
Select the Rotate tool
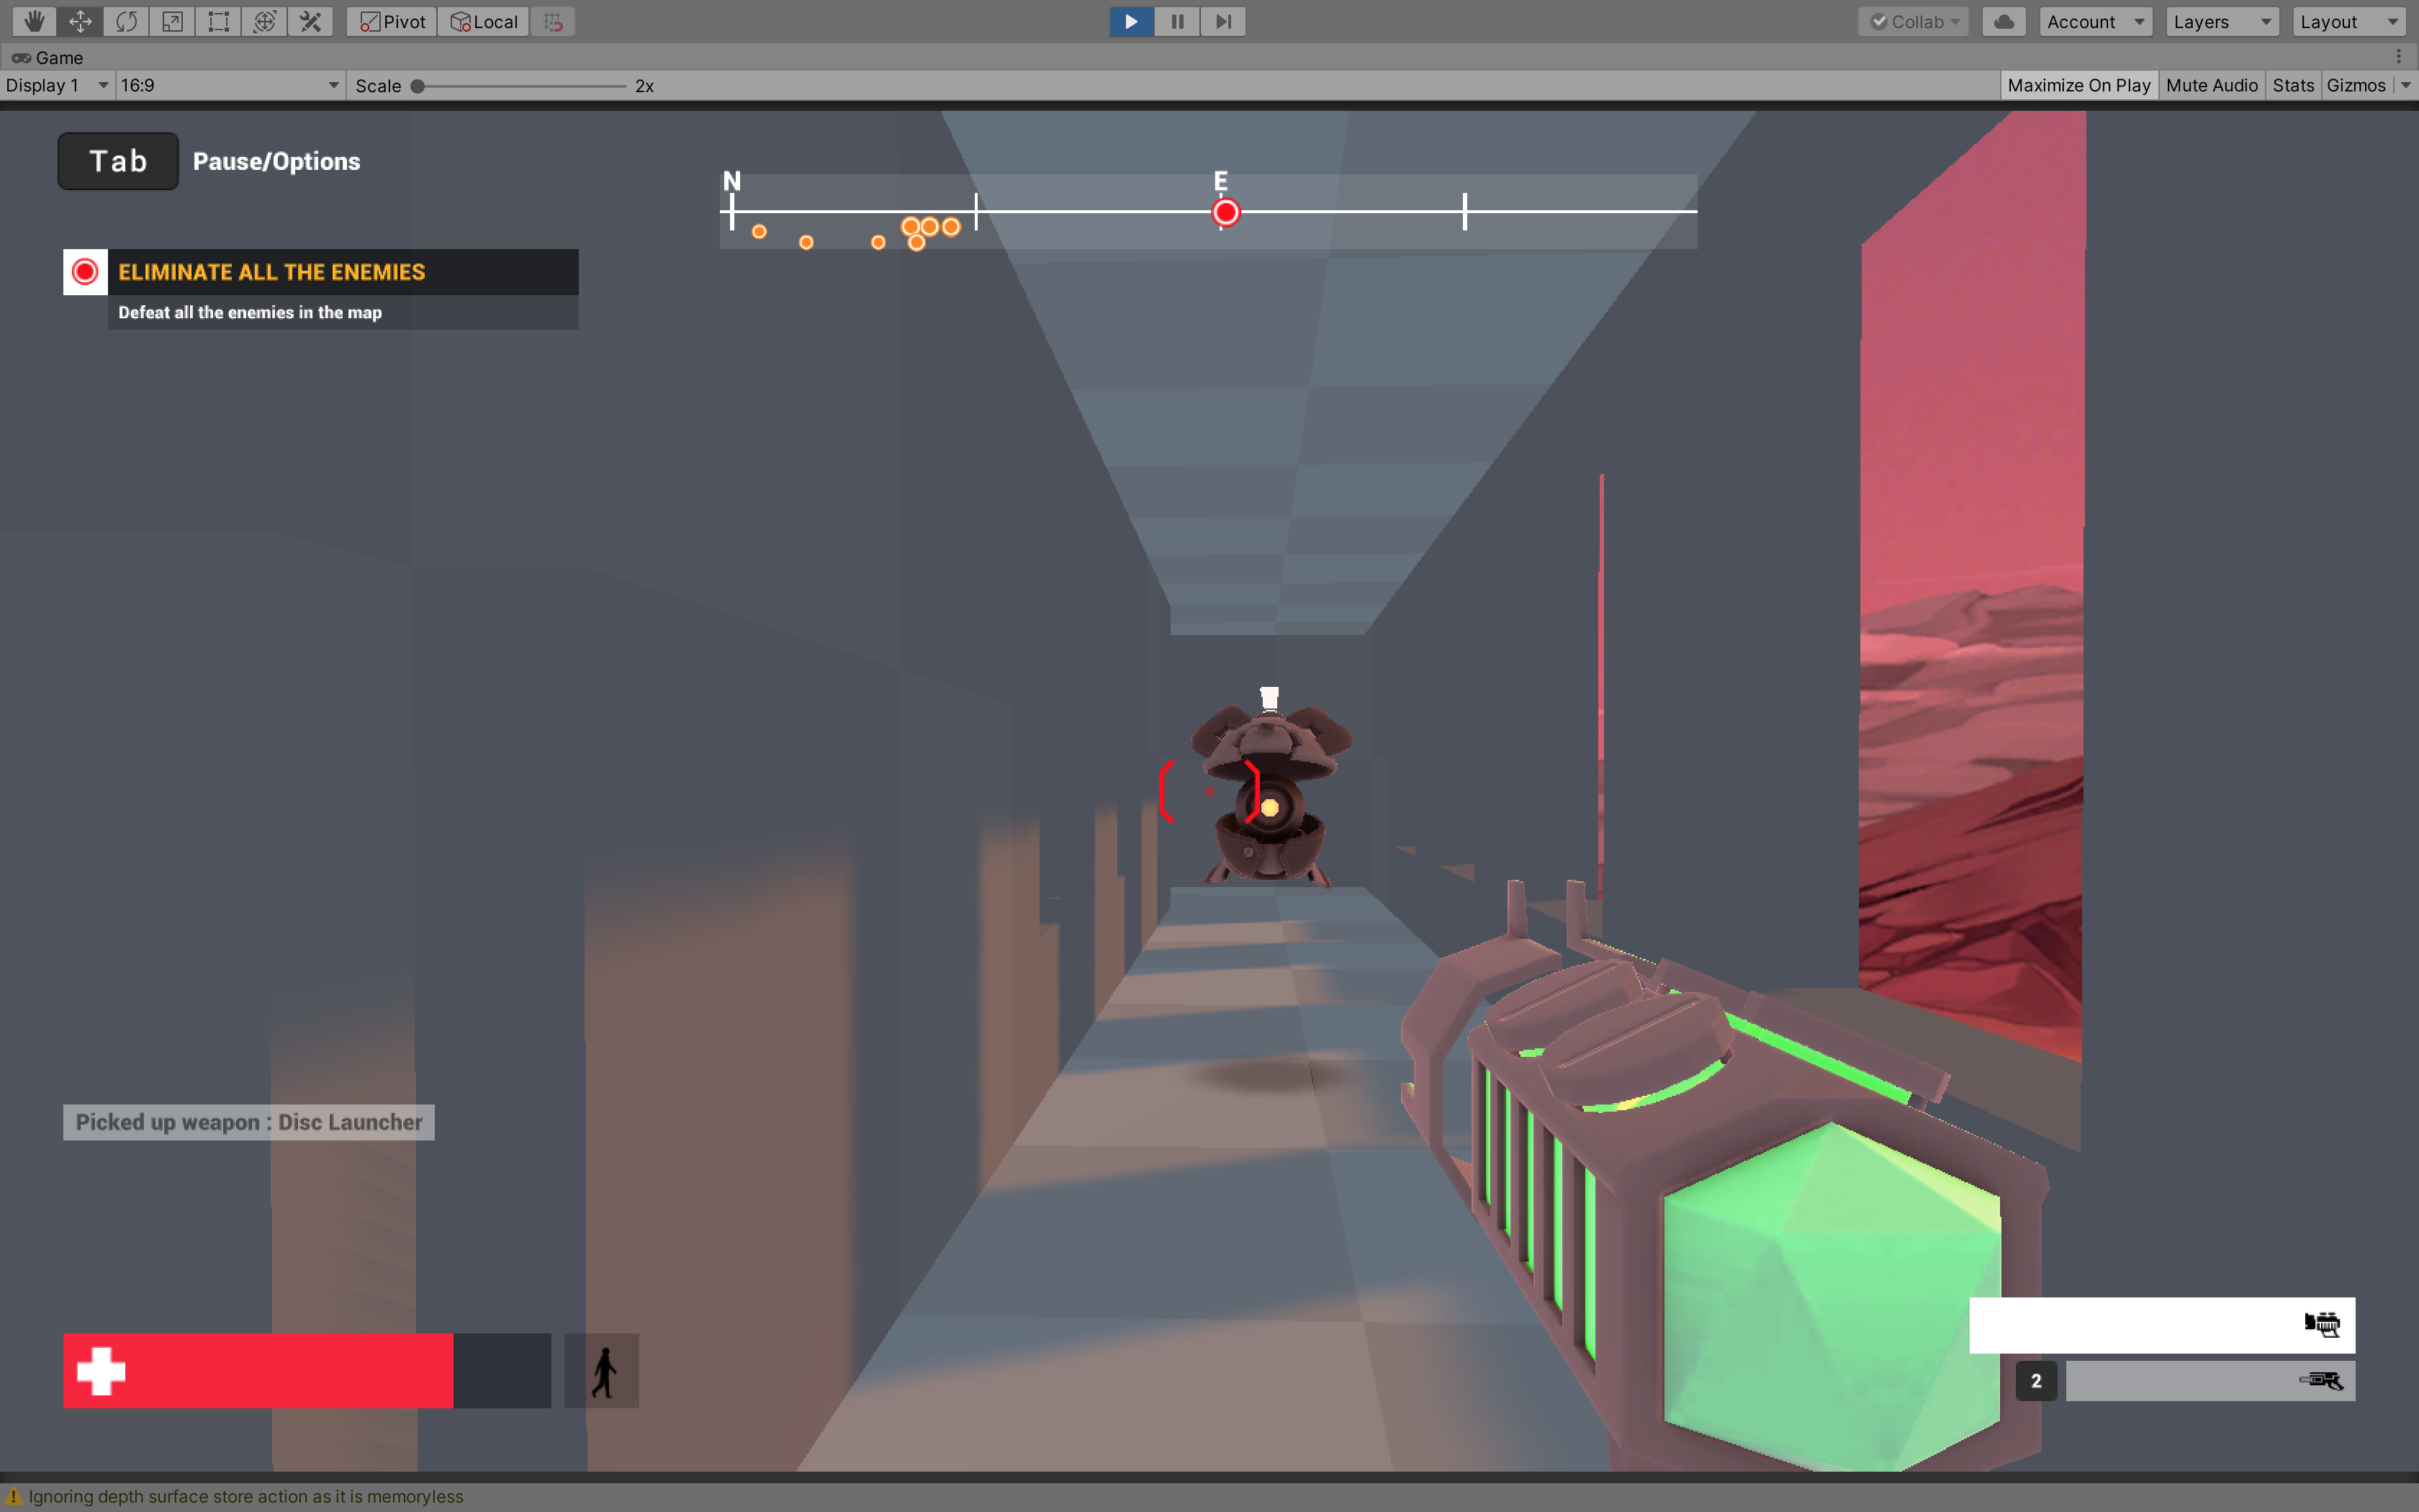click(127, 21)
